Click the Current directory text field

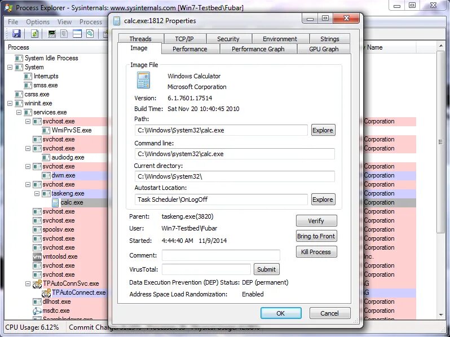click(x=235, y=176)
